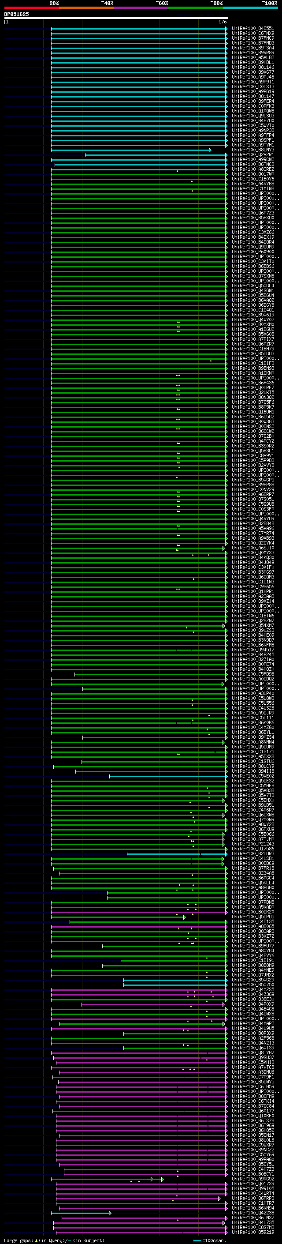Select hit label UniRef100_Q9XG77

coord(252,72)
